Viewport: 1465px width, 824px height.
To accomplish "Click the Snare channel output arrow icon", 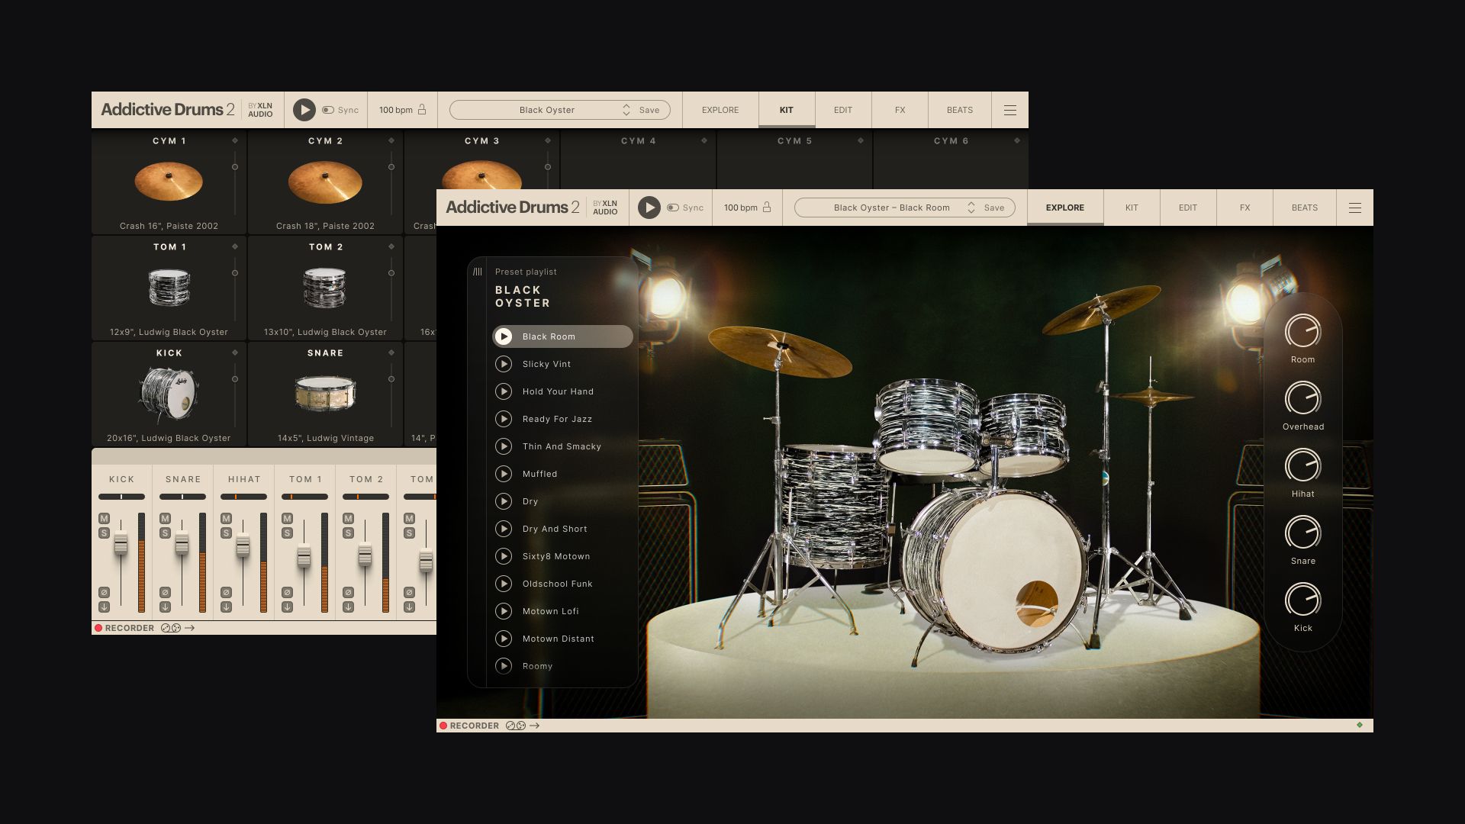I will [165, 607].
